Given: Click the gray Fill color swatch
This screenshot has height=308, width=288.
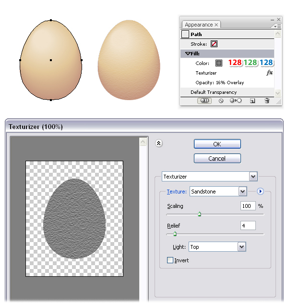Looking at the screenshot, I should 219,63.
